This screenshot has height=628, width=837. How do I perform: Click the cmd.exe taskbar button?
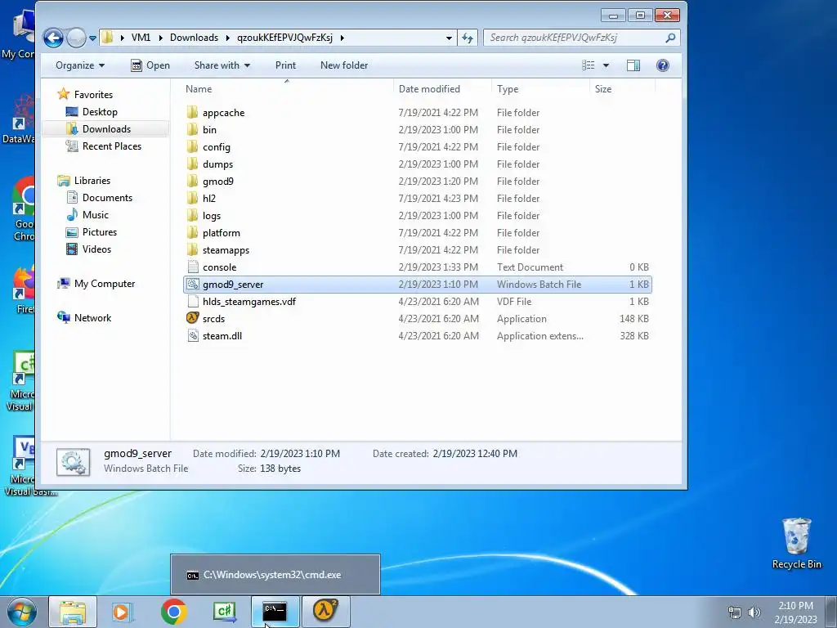tap(275, 612)
